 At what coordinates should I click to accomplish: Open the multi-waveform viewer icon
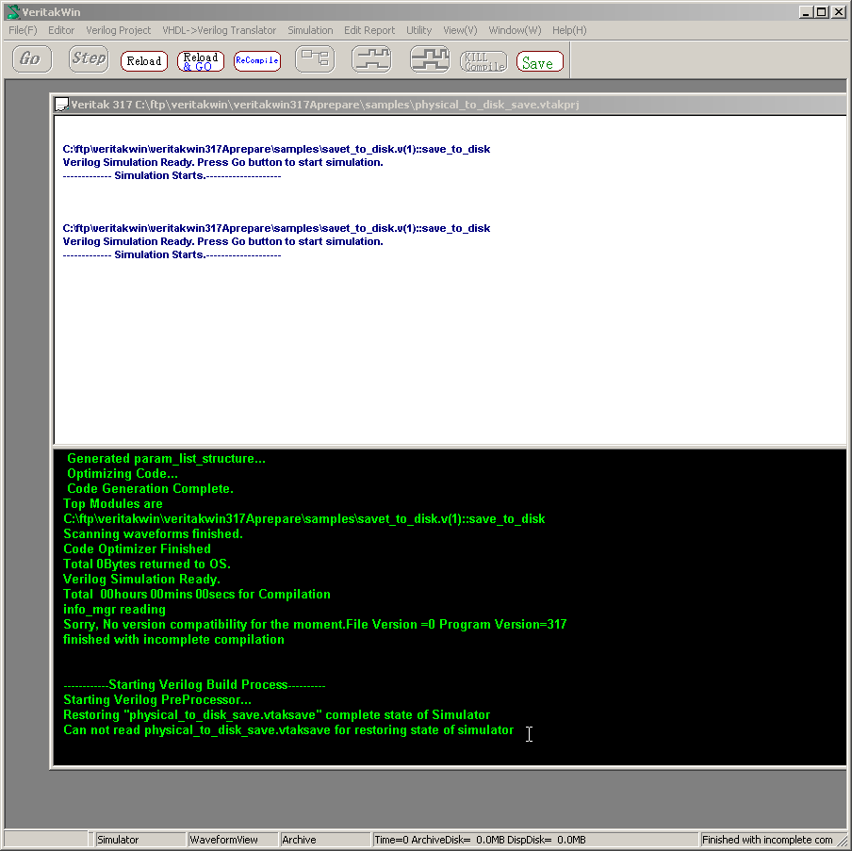click(429, 58)
